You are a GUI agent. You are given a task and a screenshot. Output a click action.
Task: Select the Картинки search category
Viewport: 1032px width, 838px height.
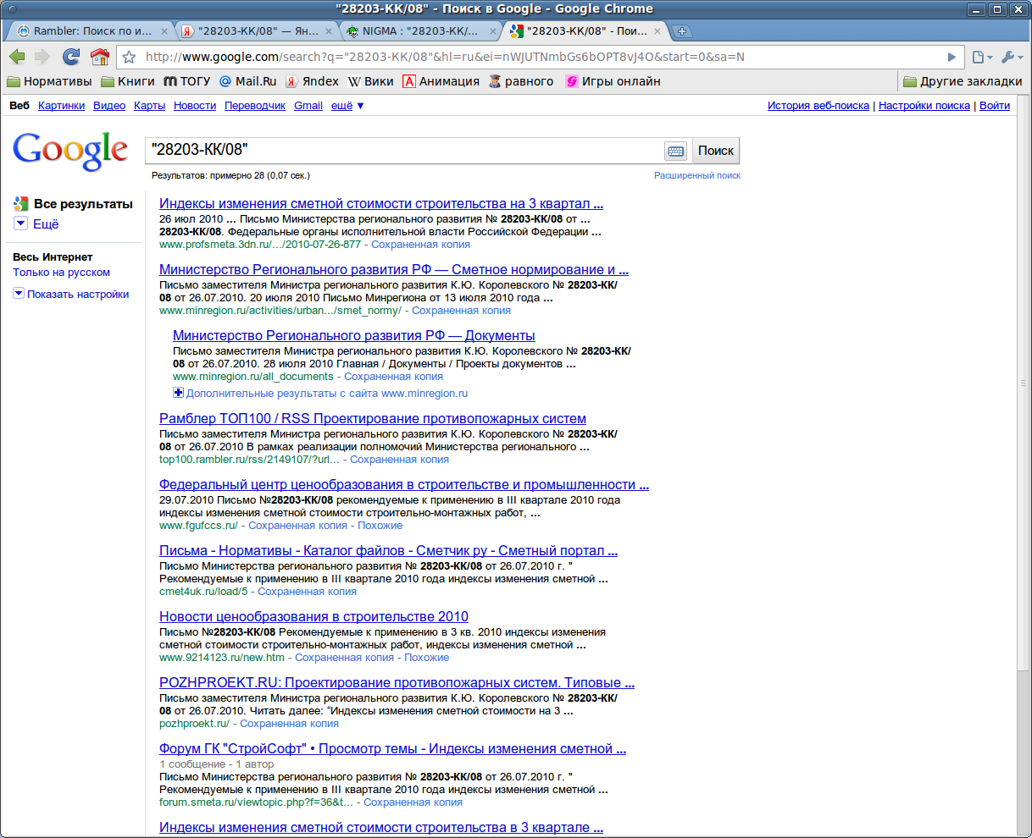coord(61,106)
